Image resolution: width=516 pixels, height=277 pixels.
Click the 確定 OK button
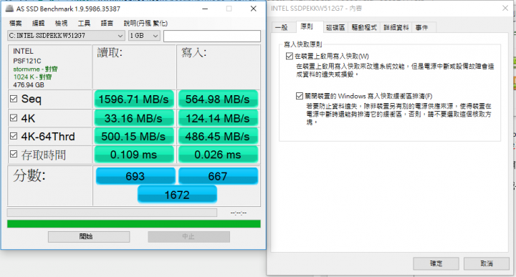tap(436, 263)
